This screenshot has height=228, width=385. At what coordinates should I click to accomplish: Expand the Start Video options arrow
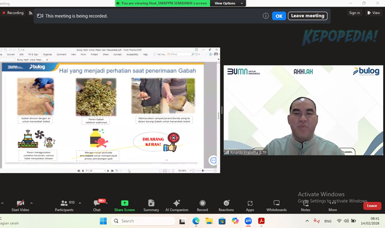pyautogui.click(x=31, y=203)
